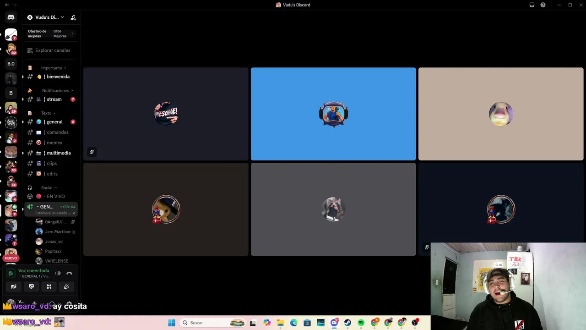Jump to new mentions via NUEVO badge

coord(11,258)
